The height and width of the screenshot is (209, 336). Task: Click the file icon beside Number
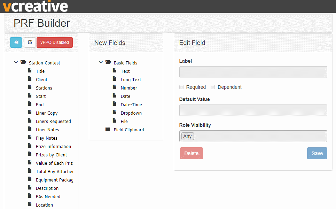[x=115, y=87]
